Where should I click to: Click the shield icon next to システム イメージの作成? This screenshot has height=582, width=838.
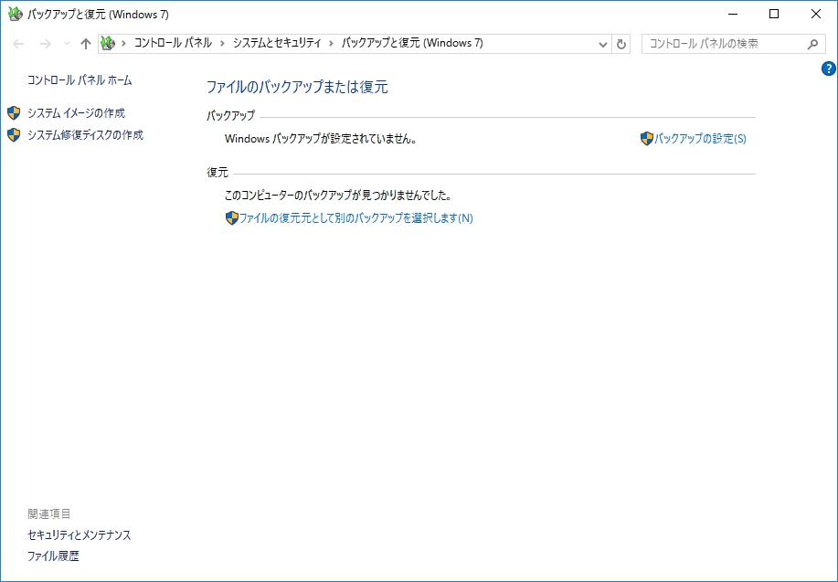click(13, 112)
